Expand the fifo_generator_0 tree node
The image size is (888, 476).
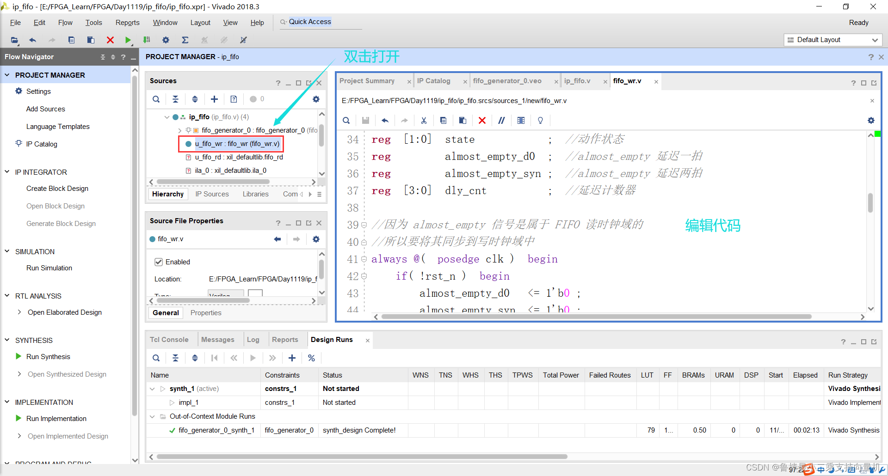pyautogui.click(x=179, y=130)
